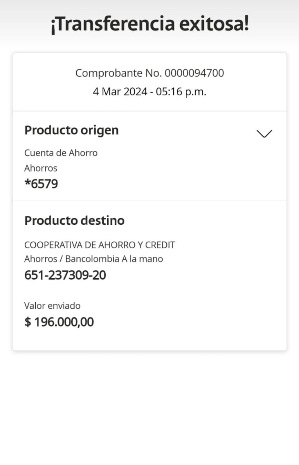Screen dimensions: 299x465
Task: Select destination account 651-237309-20
Action: point(65,275)
